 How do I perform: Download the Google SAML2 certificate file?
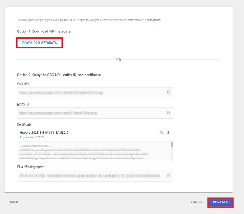click(x=168, y=133)
